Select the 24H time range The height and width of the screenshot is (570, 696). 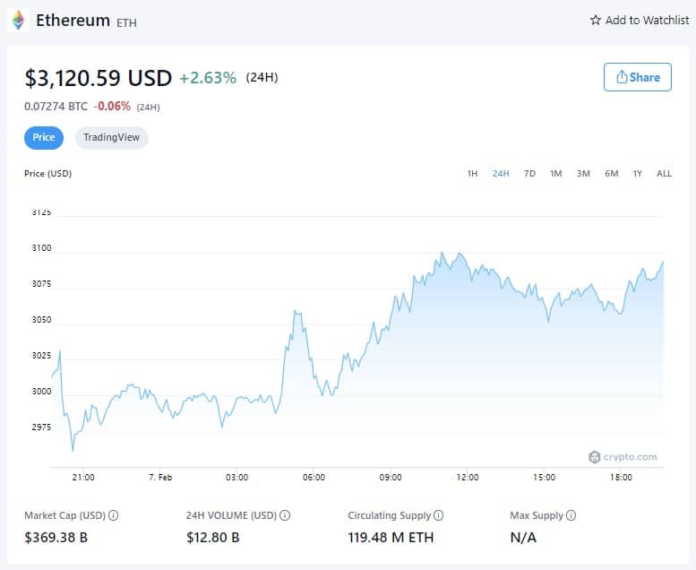tap(501, 174)
